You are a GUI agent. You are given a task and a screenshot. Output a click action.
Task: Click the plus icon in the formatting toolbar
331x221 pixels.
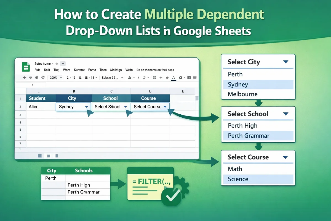[161, 78]
